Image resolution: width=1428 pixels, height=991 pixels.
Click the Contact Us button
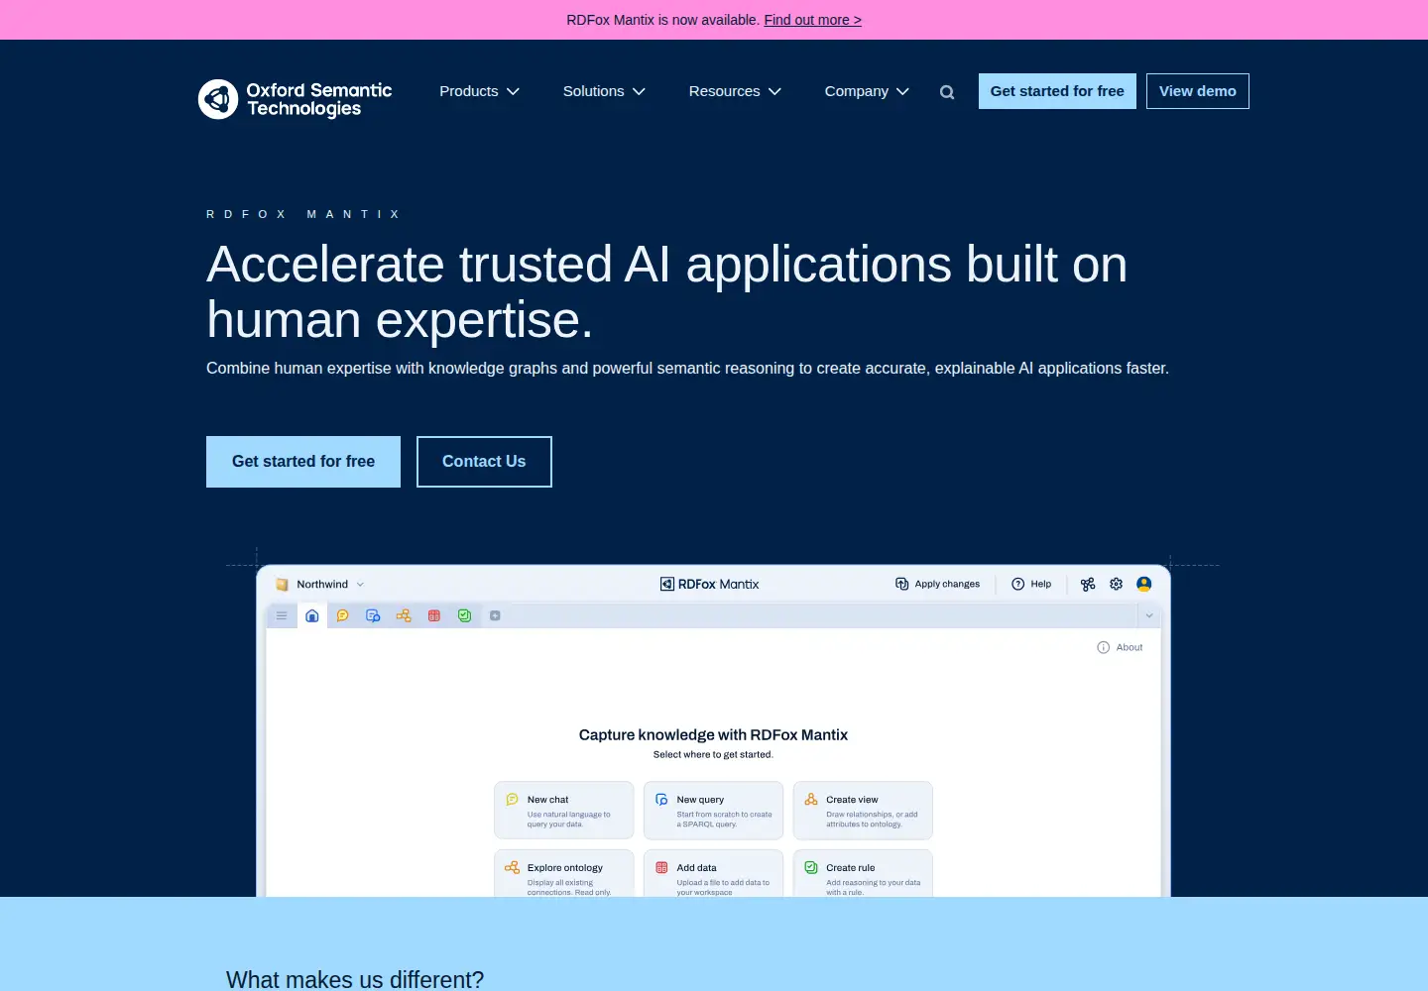coord(484,462)
